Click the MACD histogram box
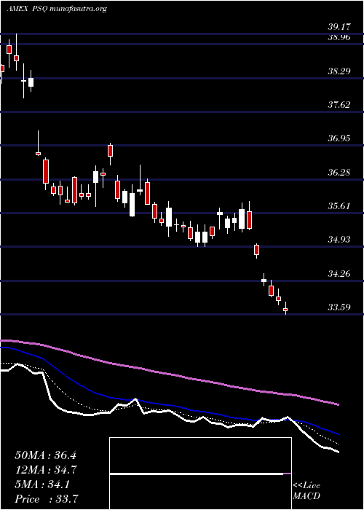Screen dimensions: 364x510 200,474
